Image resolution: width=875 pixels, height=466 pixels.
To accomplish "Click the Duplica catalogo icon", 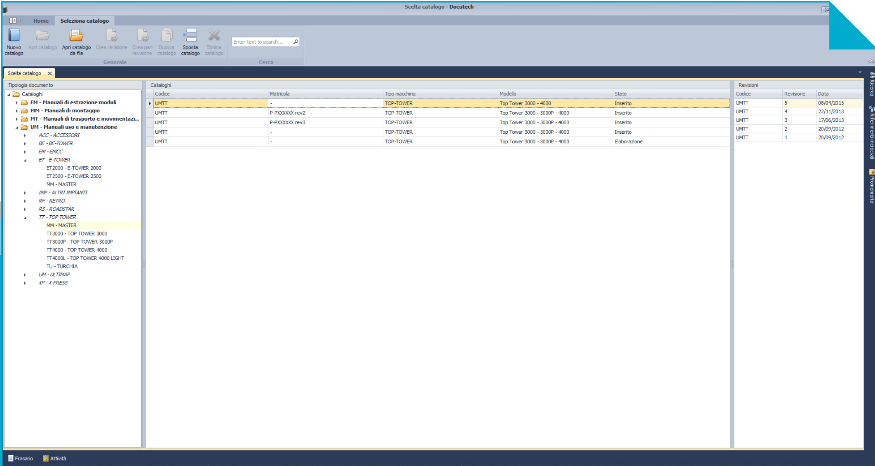I will 167,36.
